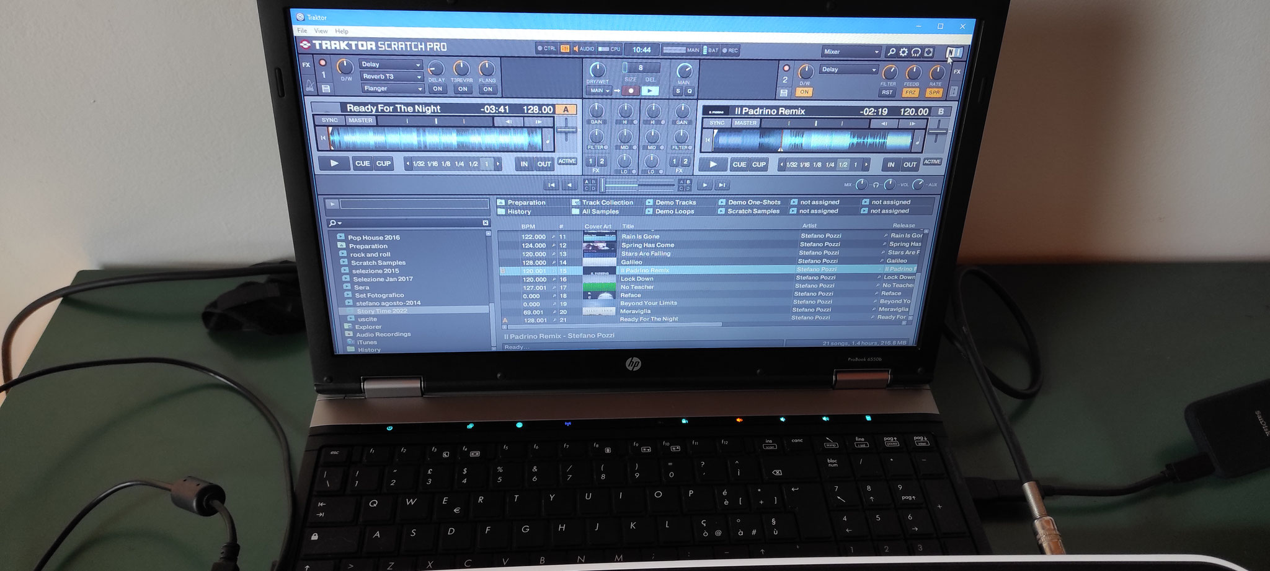
Task: Open the Mixer layout dropdown
Action: pos(851,52)
